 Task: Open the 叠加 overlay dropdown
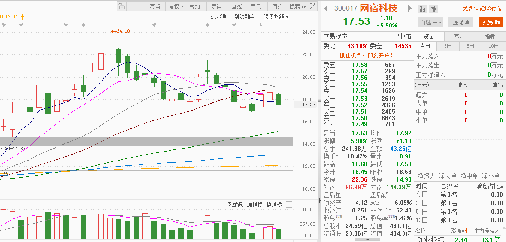196,6
